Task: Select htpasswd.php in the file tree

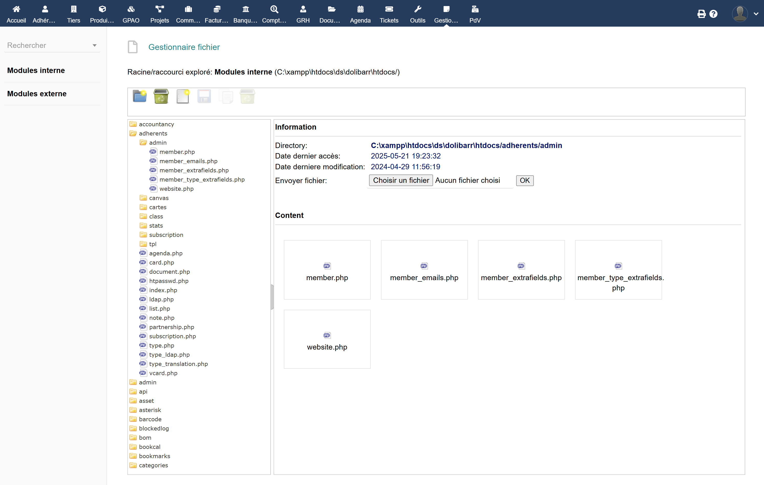Action: pos(168,281)
